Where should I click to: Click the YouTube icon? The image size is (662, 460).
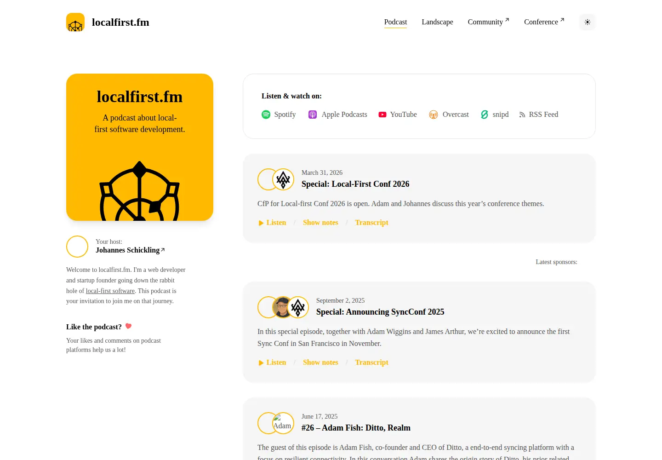382,115
